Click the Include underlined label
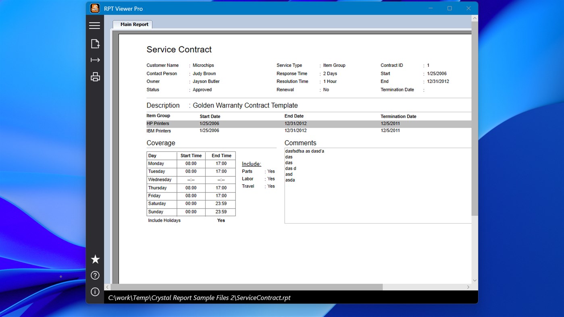Screen dimensions: 564x317 [252, 164]
